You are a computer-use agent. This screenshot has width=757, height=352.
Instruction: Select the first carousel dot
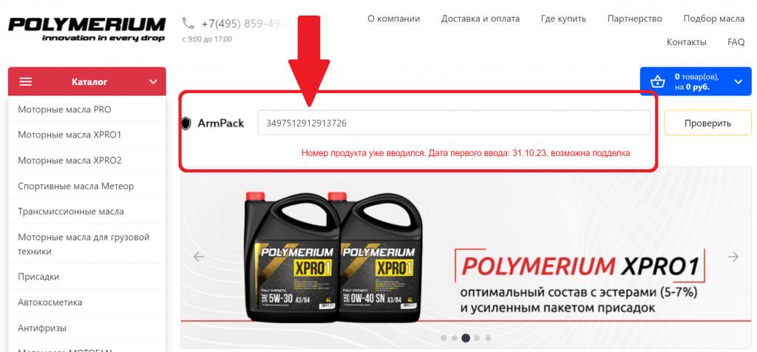pyautogui.click(x=444, y=338)
